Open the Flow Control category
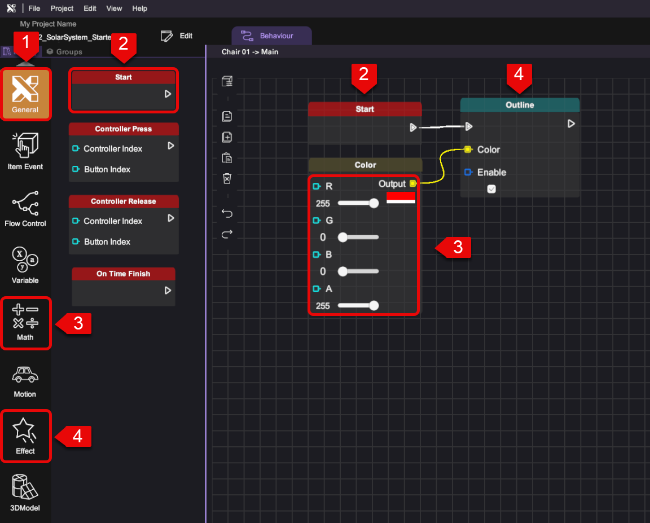This screenshot has height=523, width=650. [25, 208]
